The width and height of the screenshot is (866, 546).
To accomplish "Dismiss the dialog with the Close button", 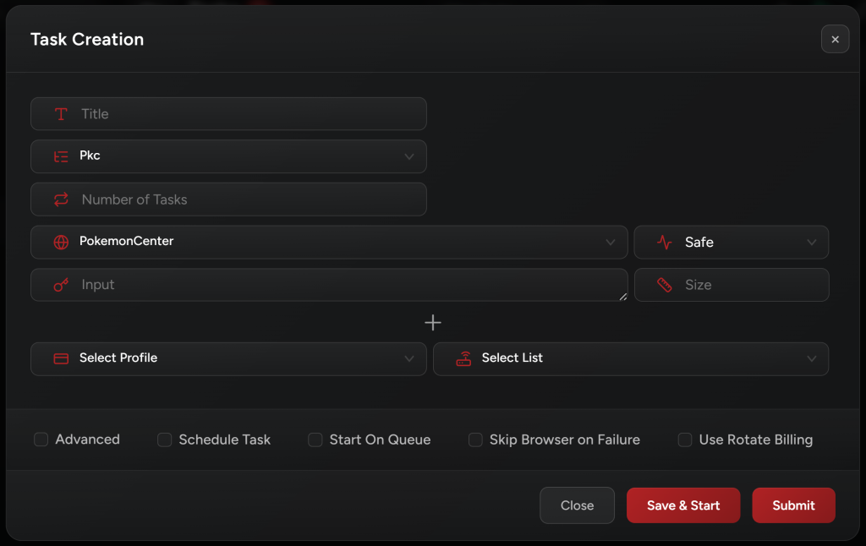I will [577, 505].
